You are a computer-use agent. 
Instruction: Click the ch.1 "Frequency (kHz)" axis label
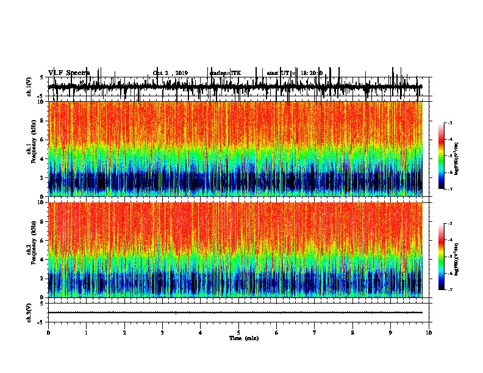tap(34, 141)
